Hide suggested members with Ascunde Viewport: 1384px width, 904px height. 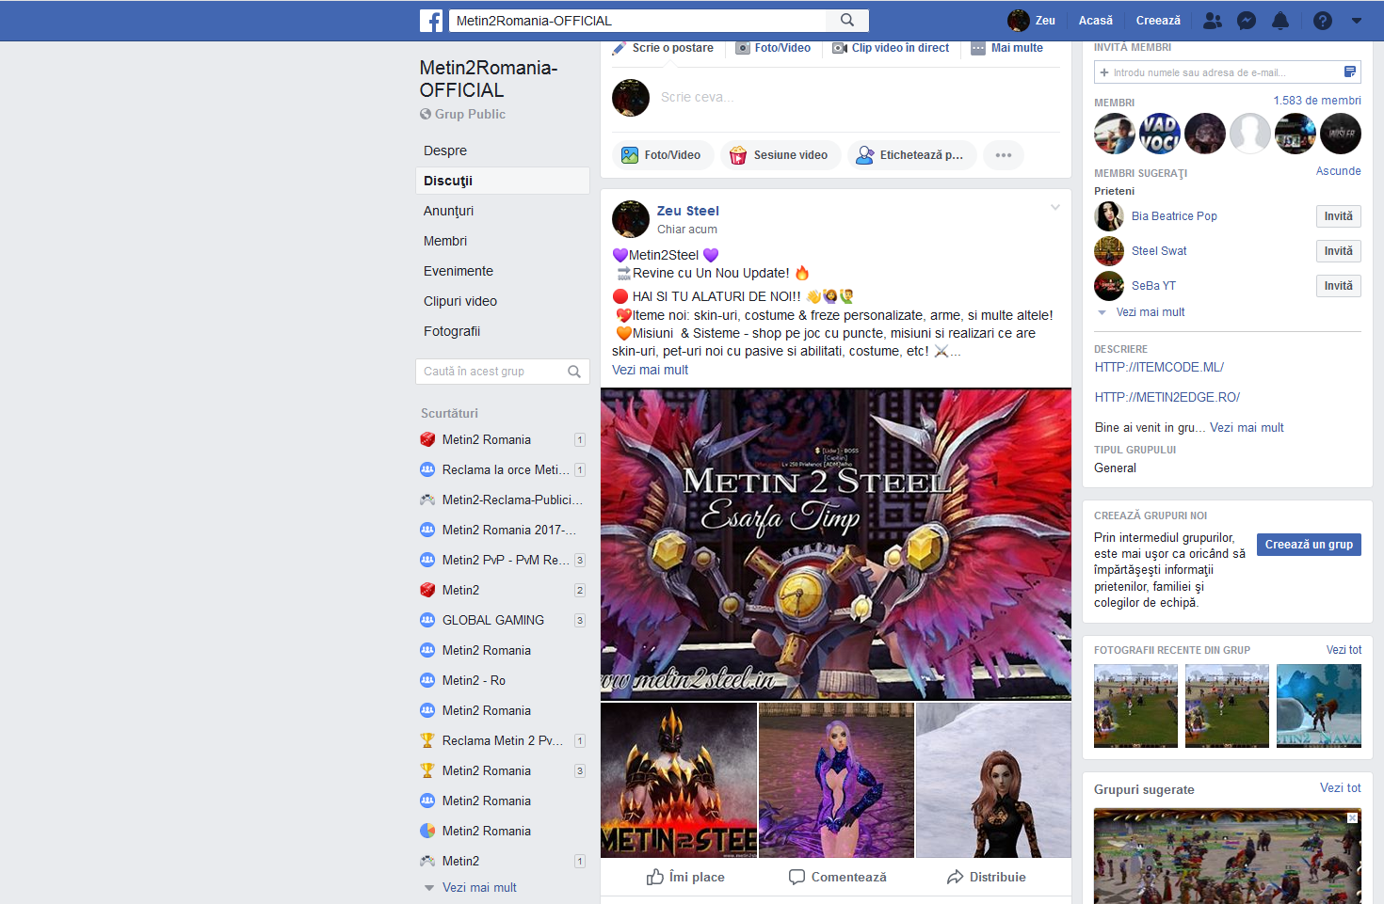[1339, 171]
